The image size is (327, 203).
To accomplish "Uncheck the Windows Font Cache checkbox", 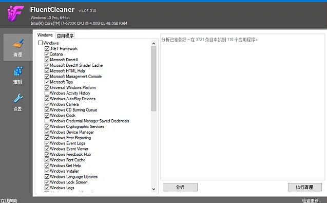I will coord(47,160).
